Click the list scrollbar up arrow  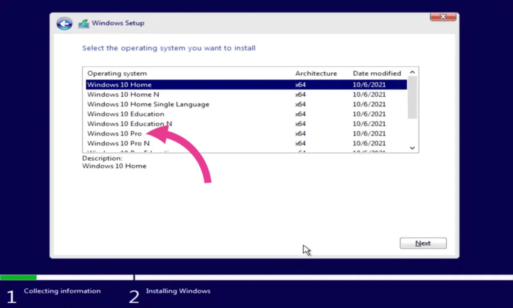[x=413, y=72]
